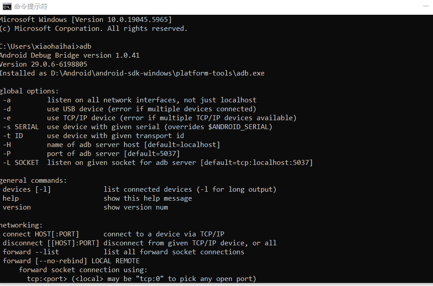Click the connect HOST[:PORT] command entry
This screenshot has width=433, height=286.
click(41, 234)
